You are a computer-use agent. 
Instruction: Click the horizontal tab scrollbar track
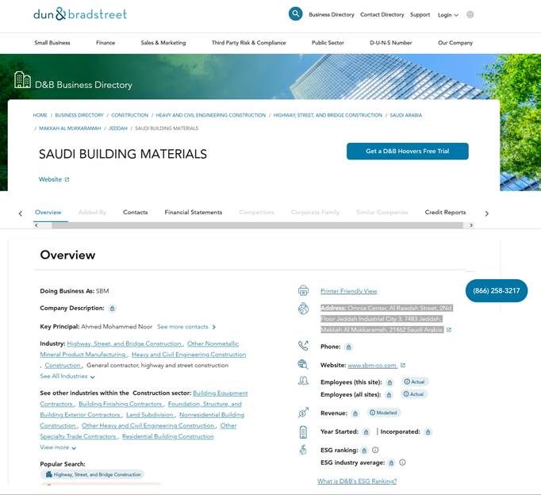click(x=257, y=225)
